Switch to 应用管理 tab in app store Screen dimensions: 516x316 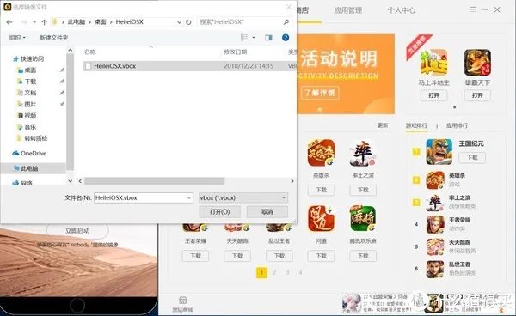(347, 10)
